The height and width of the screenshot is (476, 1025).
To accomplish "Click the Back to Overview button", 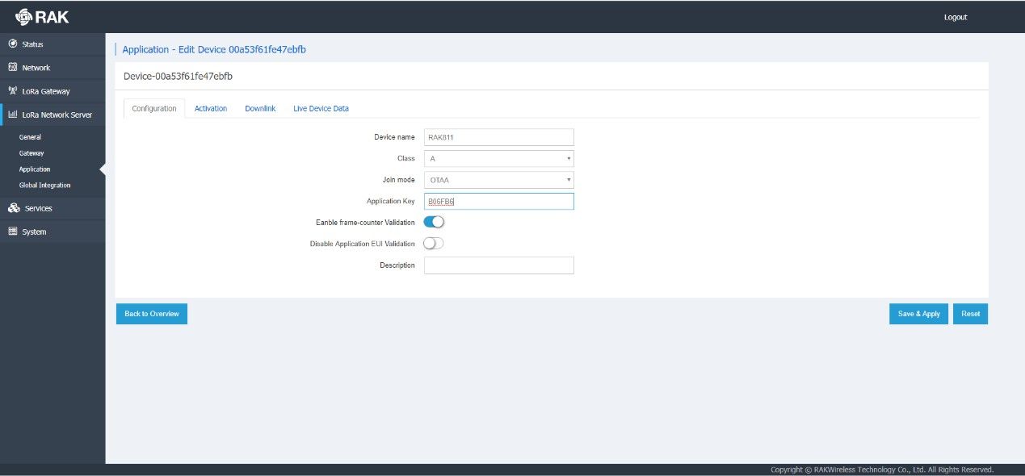I will click(x=152, y=314).
